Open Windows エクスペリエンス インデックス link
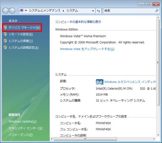 coord(130,82)
